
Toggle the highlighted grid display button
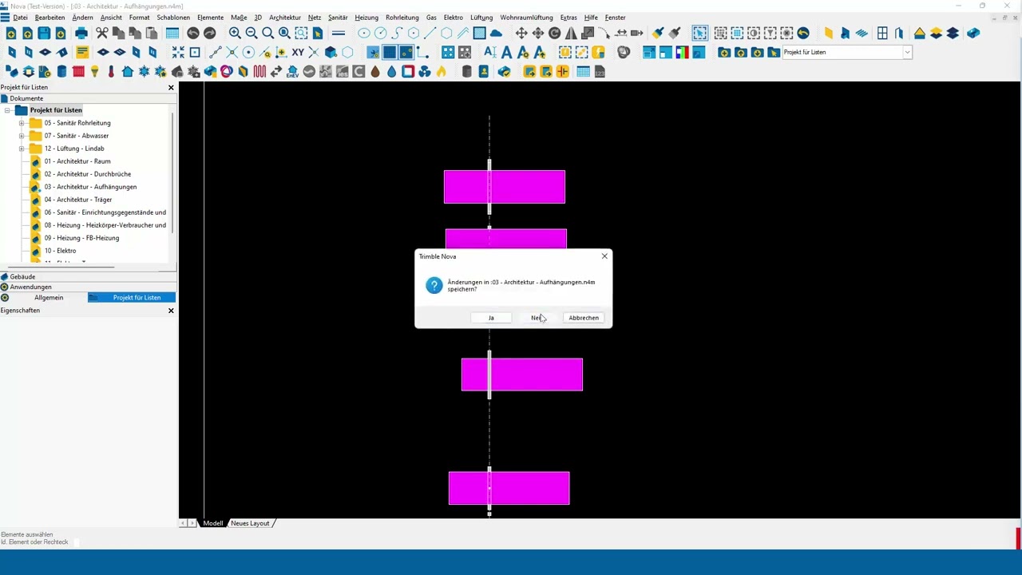[x=390, y=53]
